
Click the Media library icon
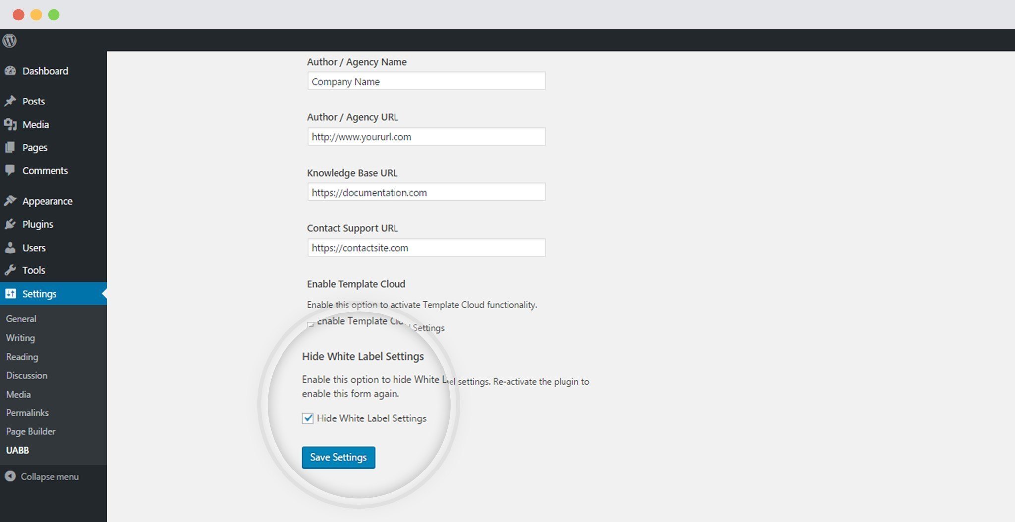10,124
